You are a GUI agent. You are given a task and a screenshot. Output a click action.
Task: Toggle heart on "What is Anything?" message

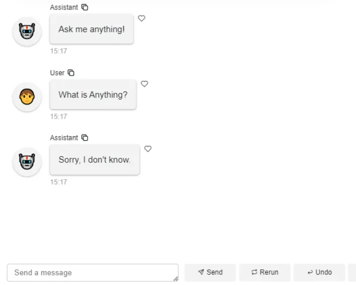click(145, 84)
